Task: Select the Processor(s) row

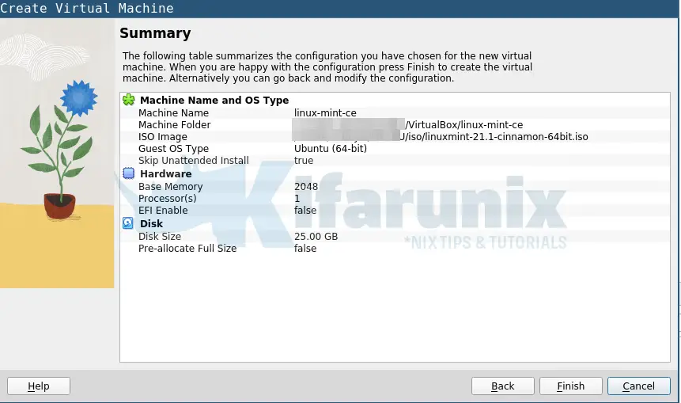Action: point(167,199)
